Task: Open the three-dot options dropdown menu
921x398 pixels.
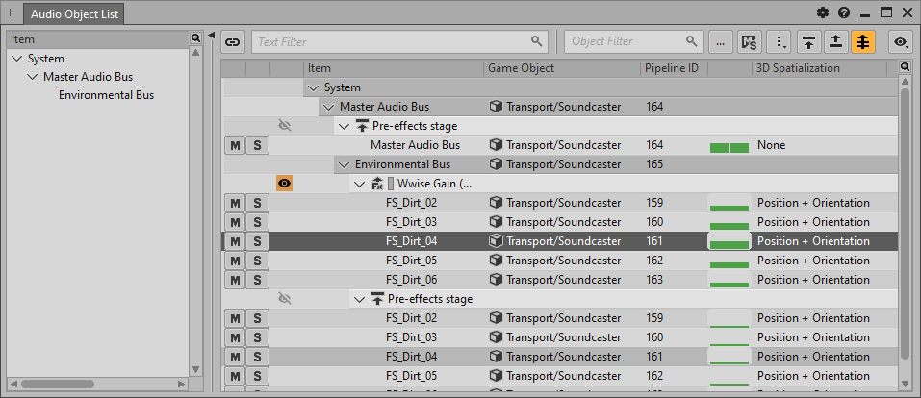Action: tap(781, 41)
